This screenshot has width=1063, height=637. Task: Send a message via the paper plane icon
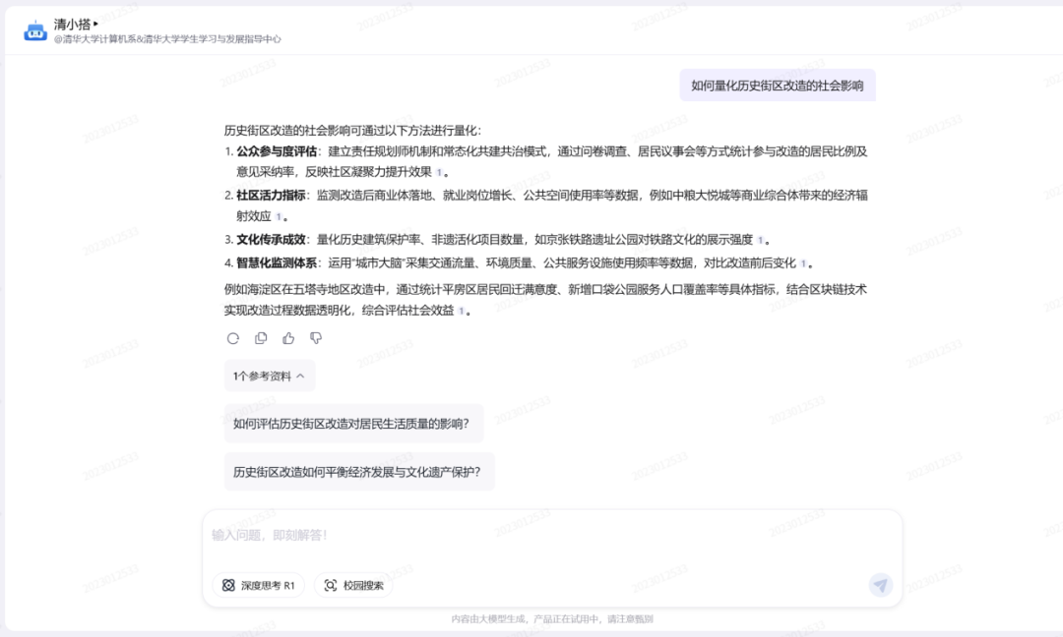(x=881, y=585)
